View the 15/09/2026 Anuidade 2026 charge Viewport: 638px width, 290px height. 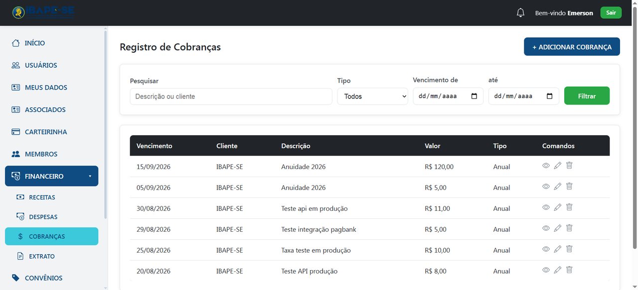click(x=546, y=166)
